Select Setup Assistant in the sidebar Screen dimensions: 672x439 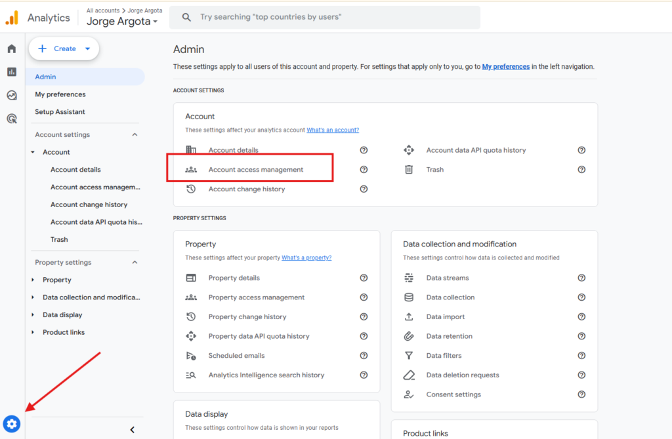click(x=60, y=112)
